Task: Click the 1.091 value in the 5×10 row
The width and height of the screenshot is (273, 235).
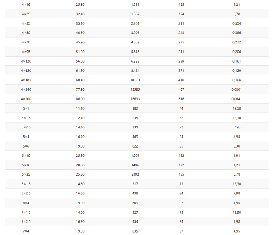Action: (x=135, y=155)
